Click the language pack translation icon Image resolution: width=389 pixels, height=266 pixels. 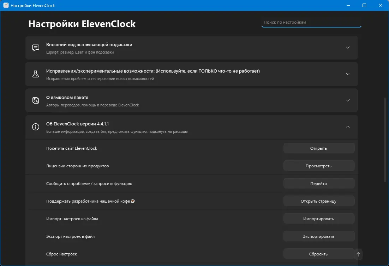[36, 100]
